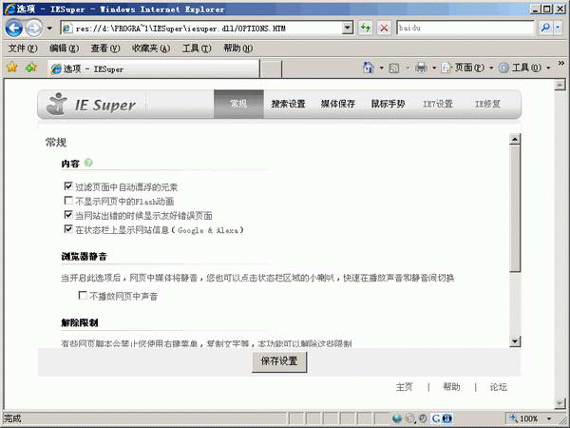
Task: Expand the feeds dropdown arrow
Action: 408,68
